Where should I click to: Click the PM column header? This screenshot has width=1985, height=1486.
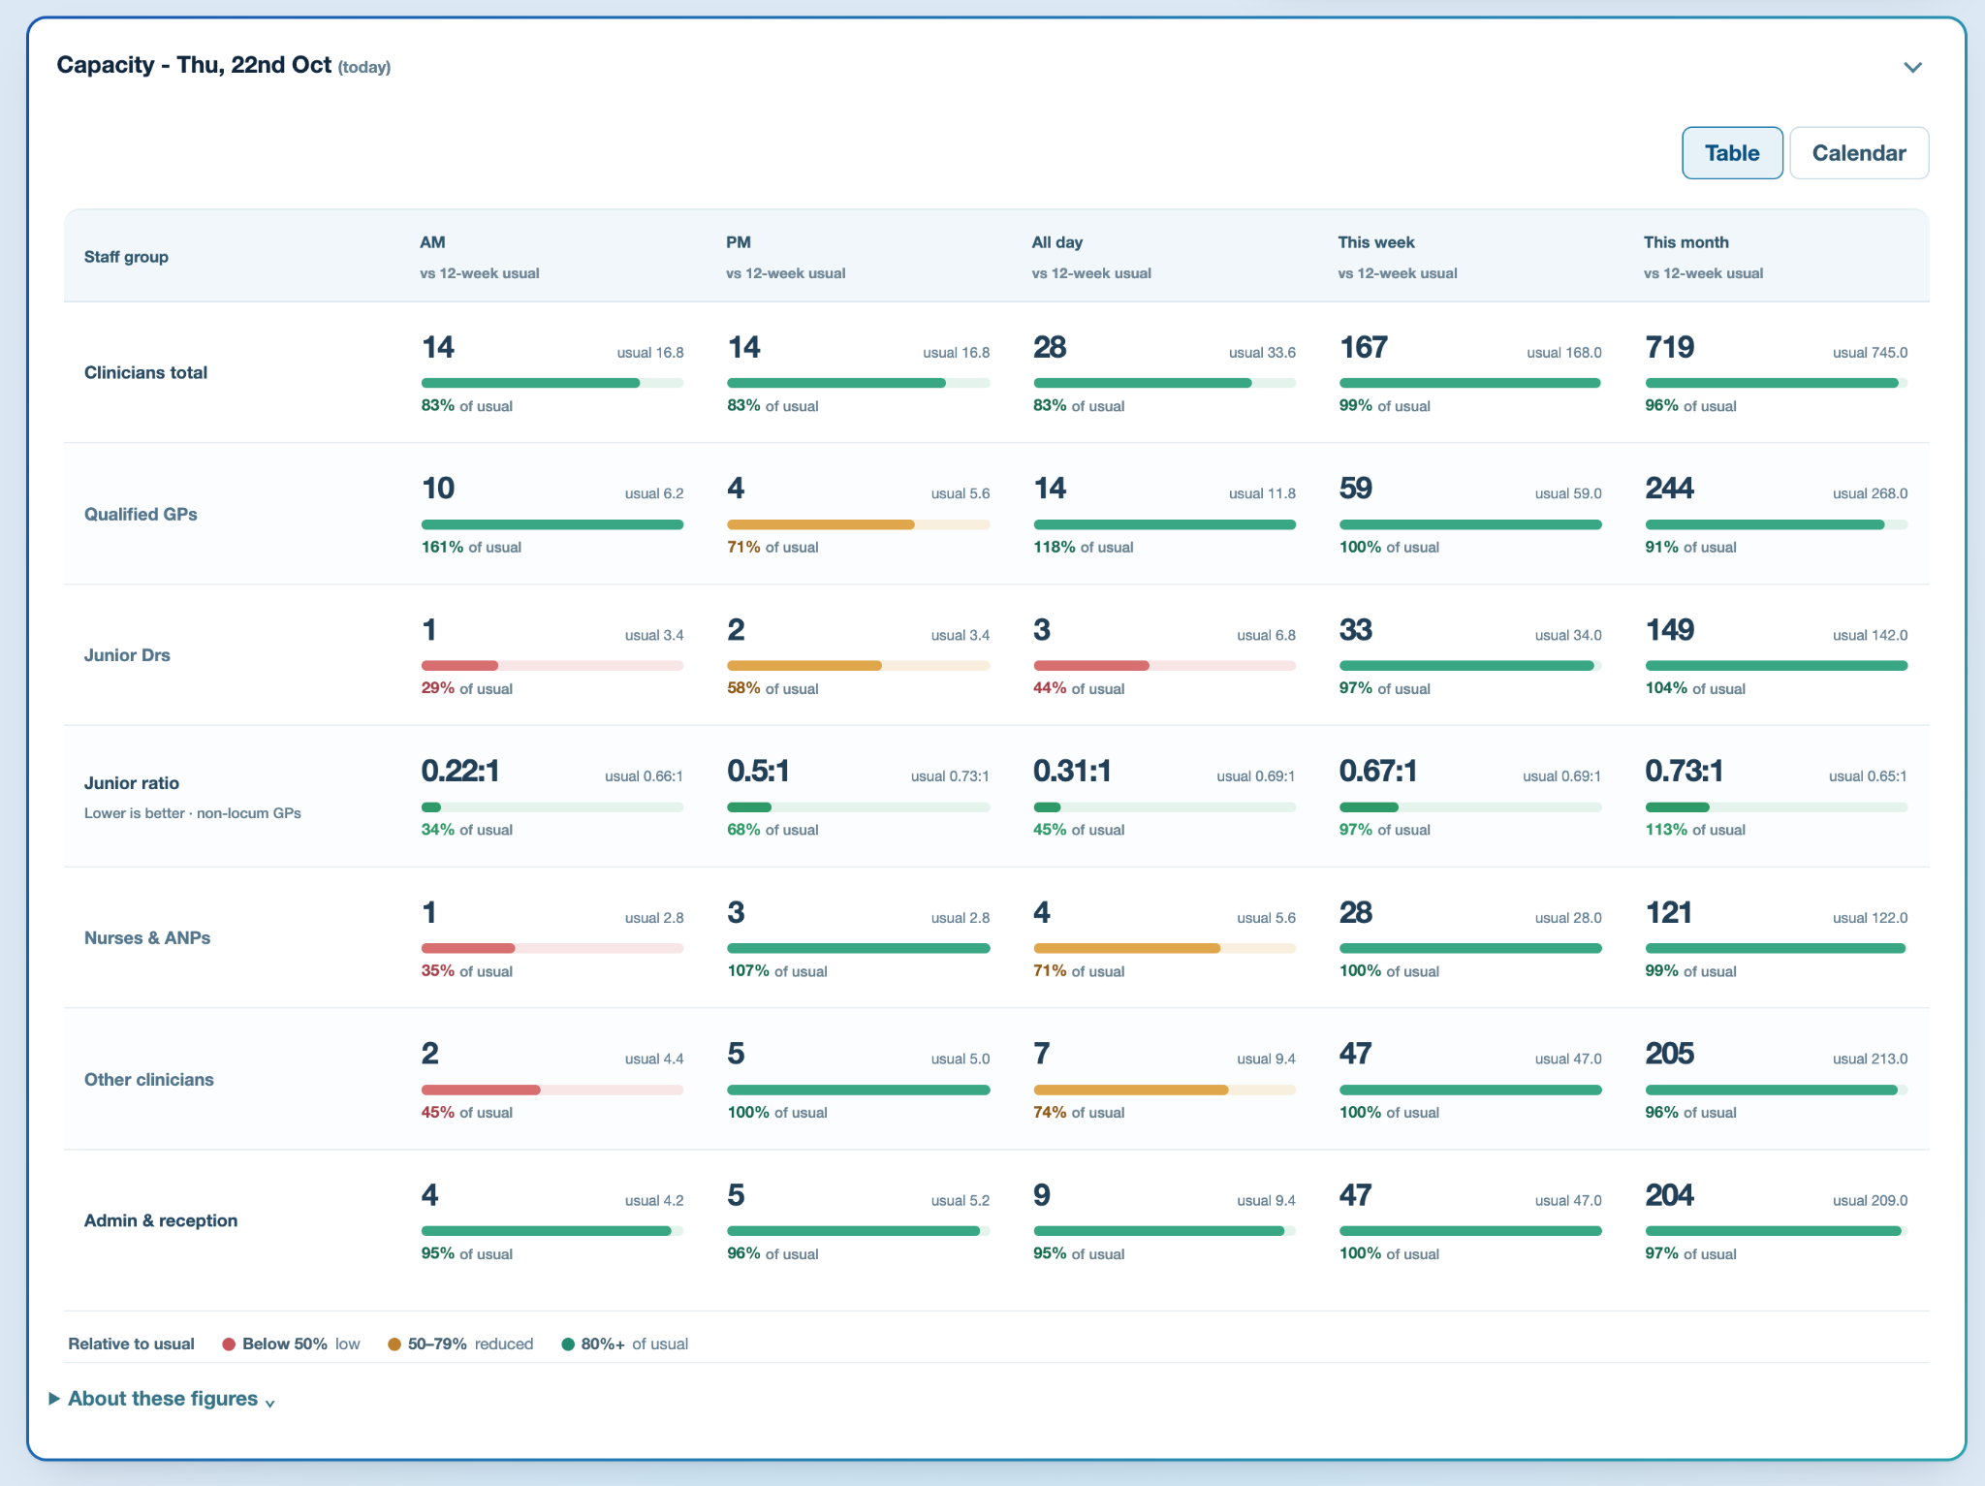(x=739, y=242)
